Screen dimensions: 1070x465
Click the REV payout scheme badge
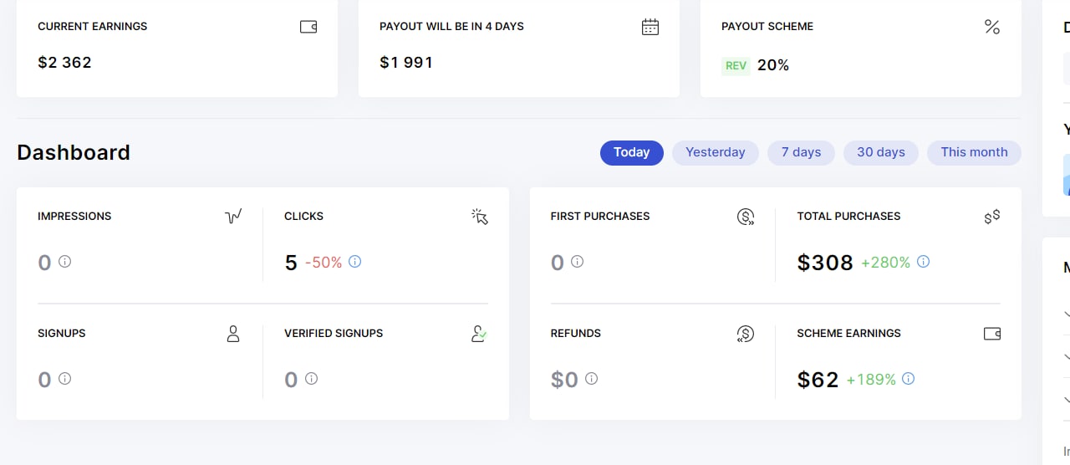pos(736,65)
